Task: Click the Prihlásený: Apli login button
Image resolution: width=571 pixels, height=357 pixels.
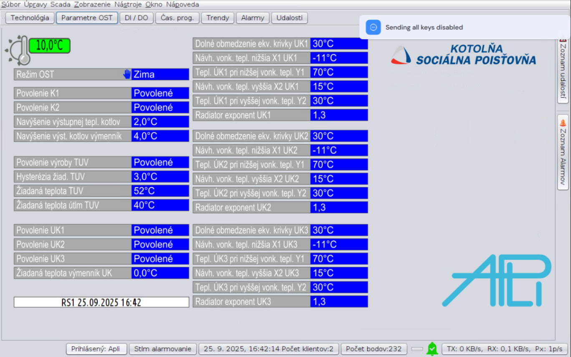Action: (96, 349)
